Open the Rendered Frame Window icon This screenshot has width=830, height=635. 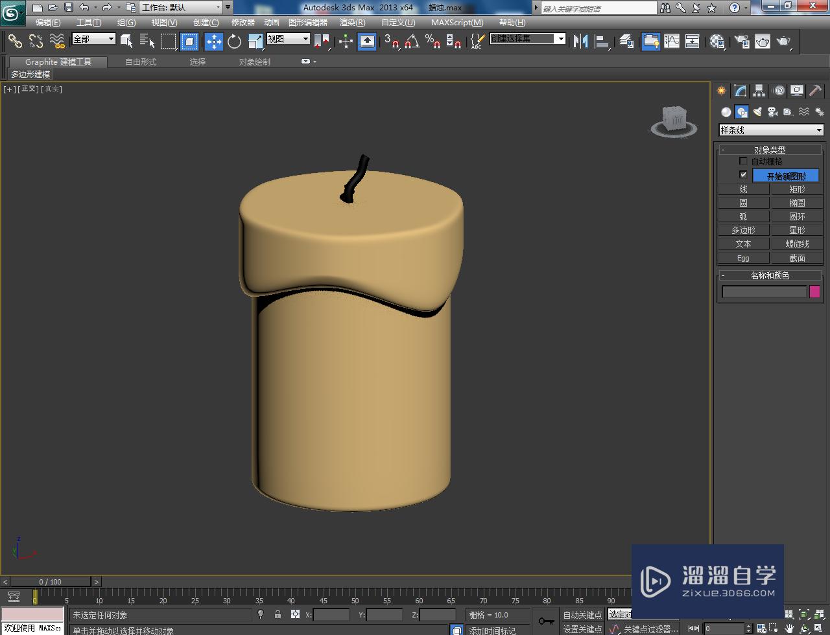[763, 41]
